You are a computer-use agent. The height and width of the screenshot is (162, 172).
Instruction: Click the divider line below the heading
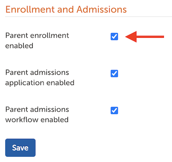(89, 17)
